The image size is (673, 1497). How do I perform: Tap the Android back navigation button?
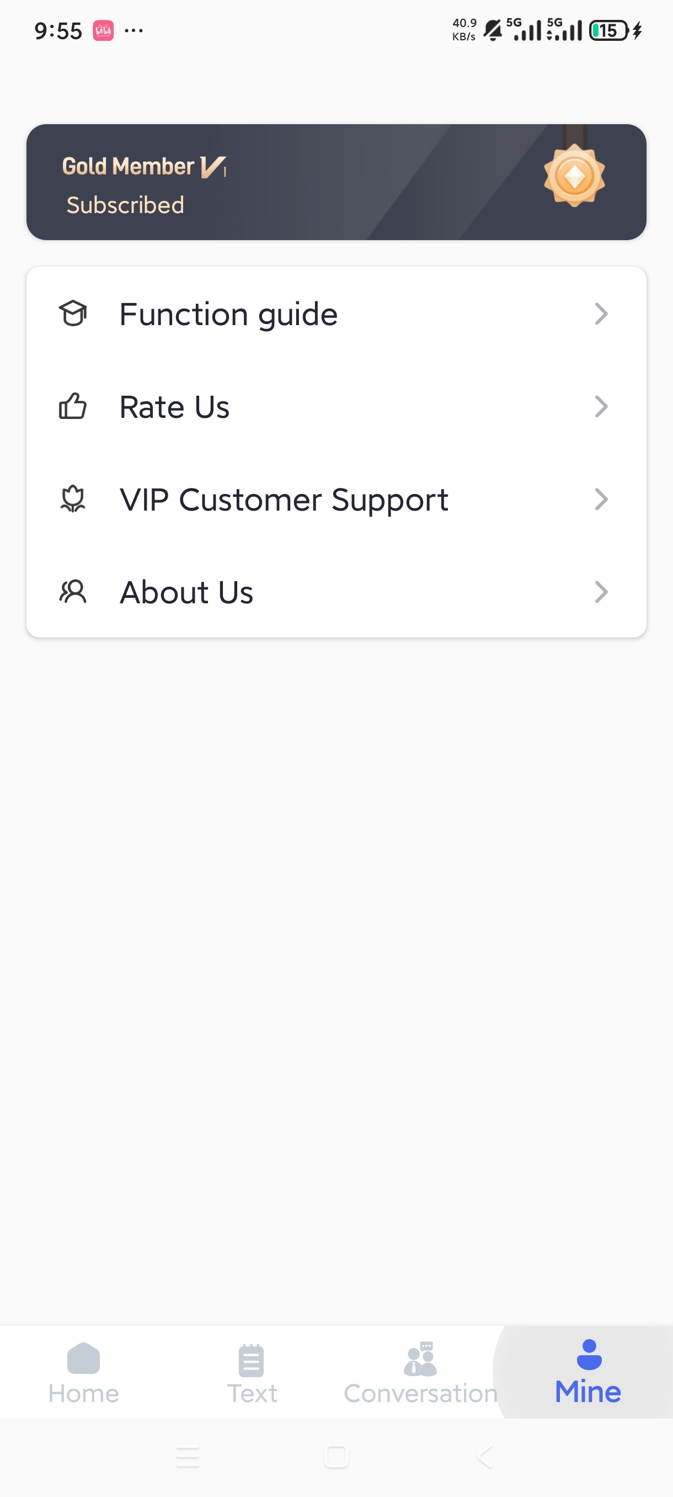click(x=485, y=1457)
